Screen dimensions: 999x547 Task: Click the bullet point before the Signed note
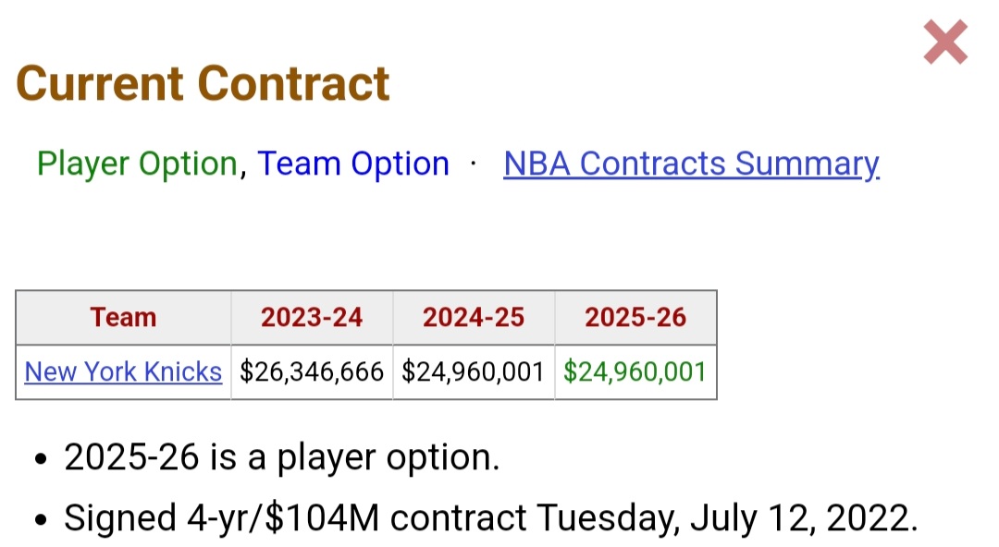(x=40, y=520)
